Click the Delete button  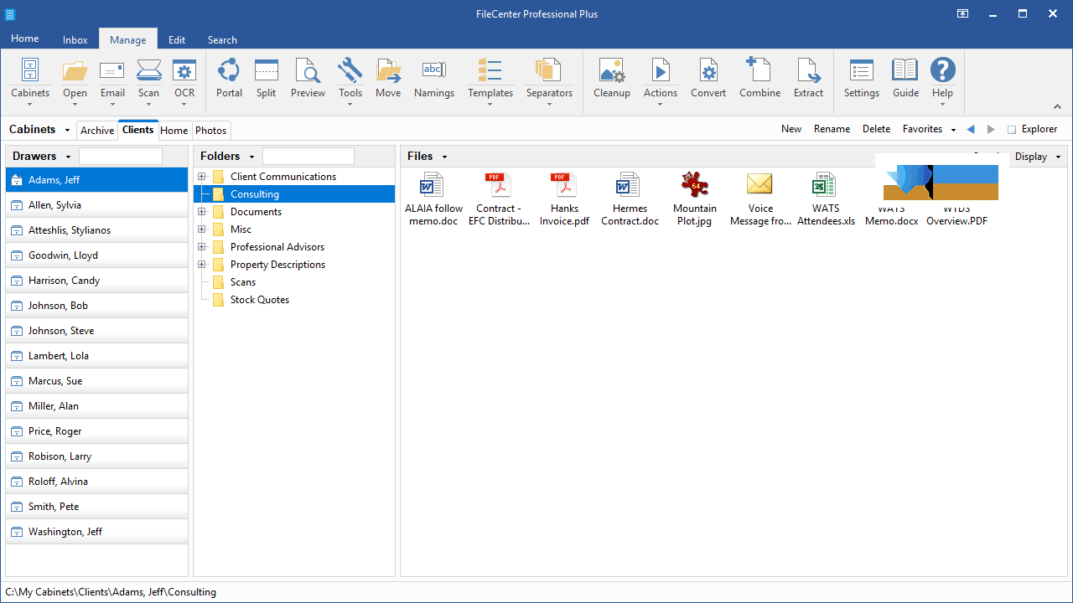tap(876, 129)
